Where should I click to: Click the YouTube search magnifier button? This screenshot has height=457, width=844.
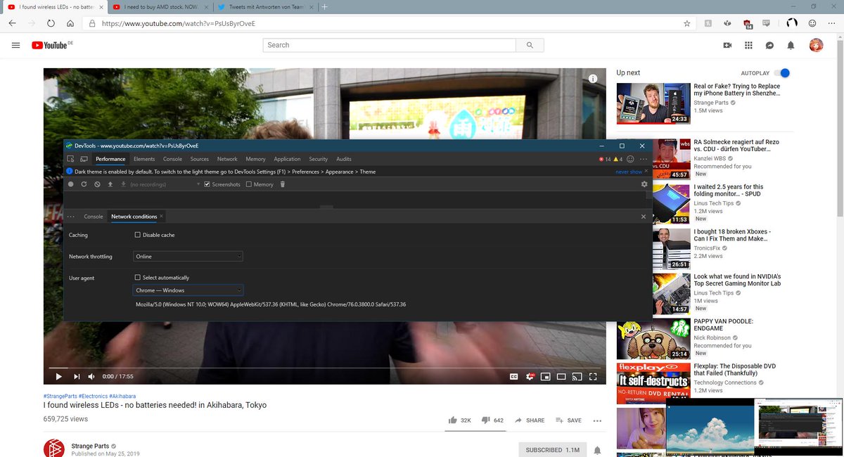tap(530, 45)
